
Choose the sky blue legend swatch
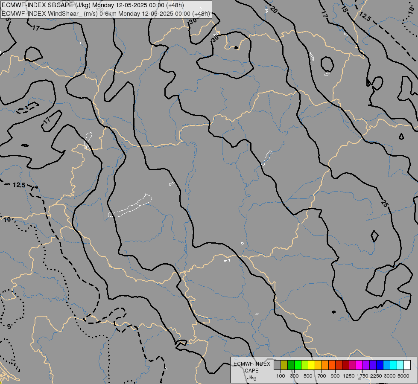[386, 365]
